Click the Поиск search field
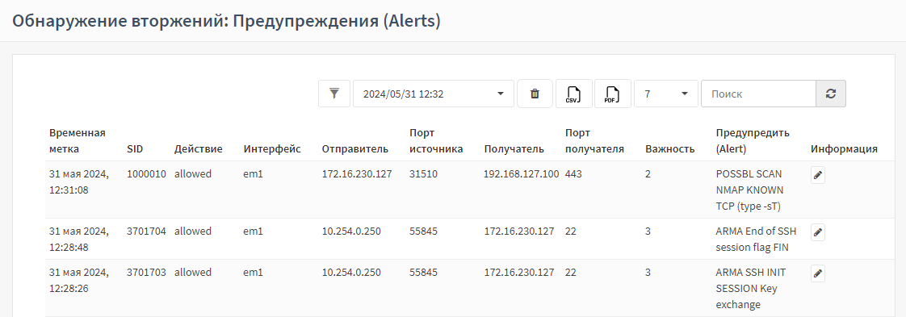This screenshot has height=317, width=906. pos(758,94)
